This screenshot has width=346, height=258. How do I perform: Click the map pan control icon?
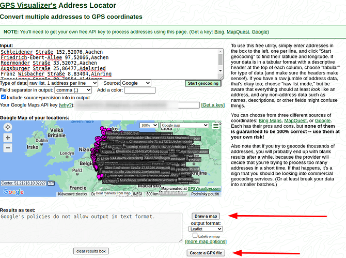click(x=8, y=127)
